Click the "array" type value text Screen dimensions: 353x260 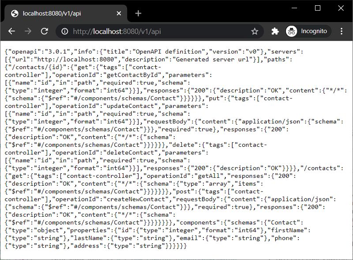pos(218,184)
